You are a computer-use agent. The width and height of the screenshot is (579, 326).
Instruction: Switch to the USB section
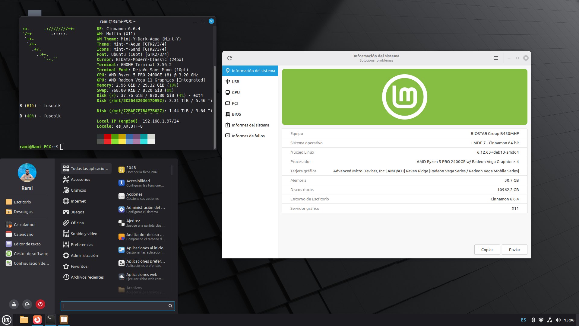coord(250,81)
